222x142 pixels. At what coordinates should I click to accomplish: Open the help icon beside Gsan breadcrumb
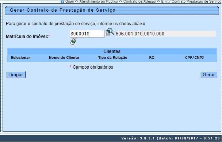[62, 1]
